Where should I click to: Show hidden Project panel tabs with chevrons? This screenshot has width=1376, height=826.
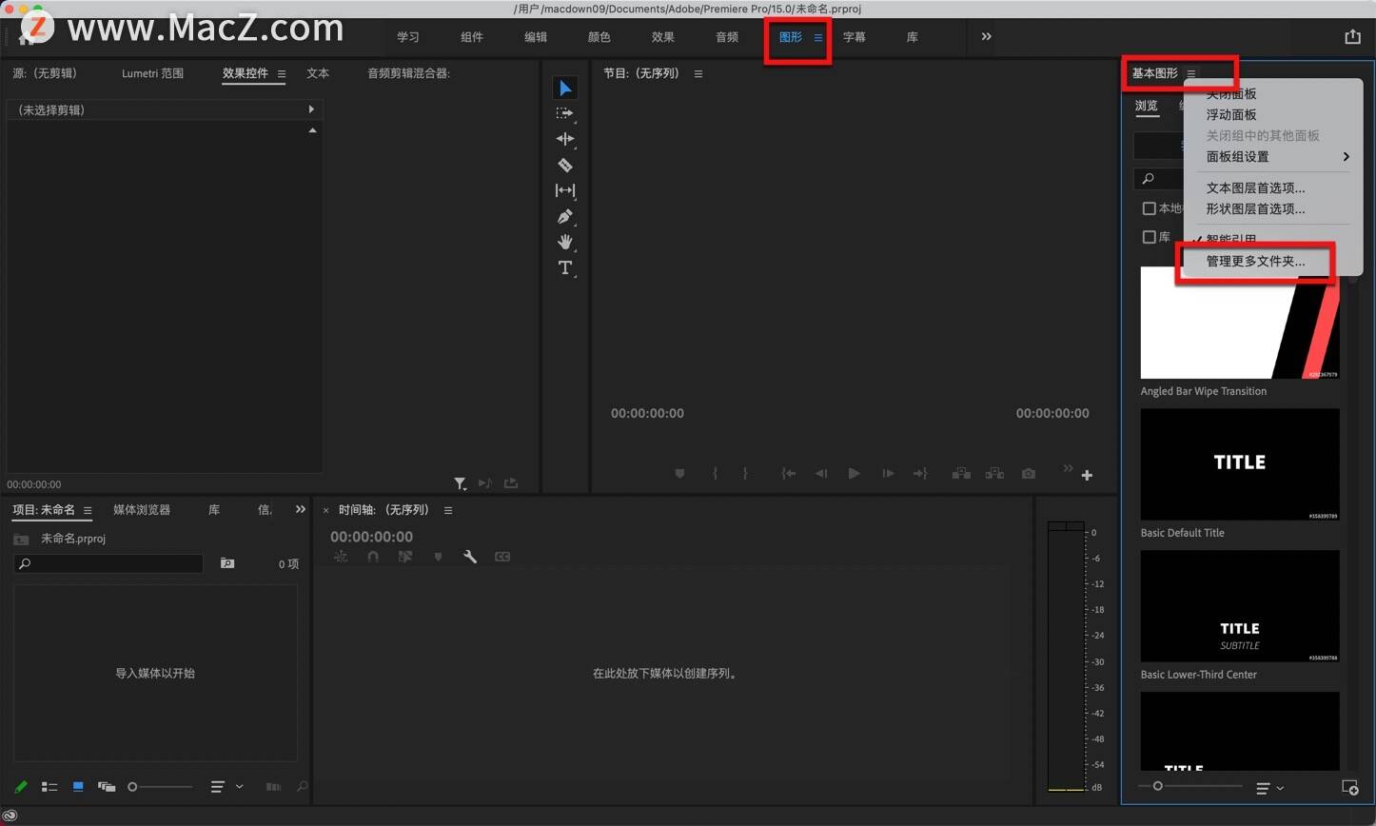[301, 510]
